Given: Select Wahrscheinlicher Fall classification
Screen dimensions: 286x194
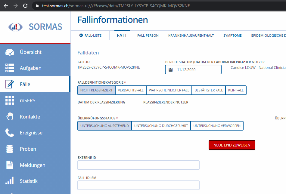Looking at the screenshot, I should 169,90.
